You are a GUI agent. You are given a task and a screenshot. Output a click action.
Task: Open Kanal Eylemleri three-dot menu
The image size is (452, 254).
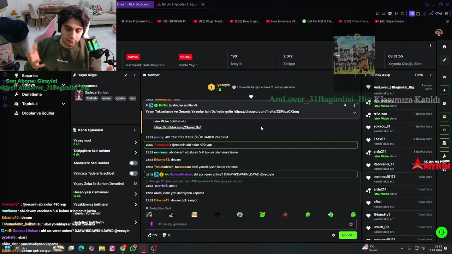134,130
